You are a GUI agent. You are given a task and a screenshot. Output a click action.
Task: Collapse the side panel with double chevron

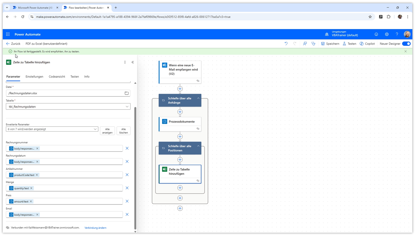click(x=133, y=62)
